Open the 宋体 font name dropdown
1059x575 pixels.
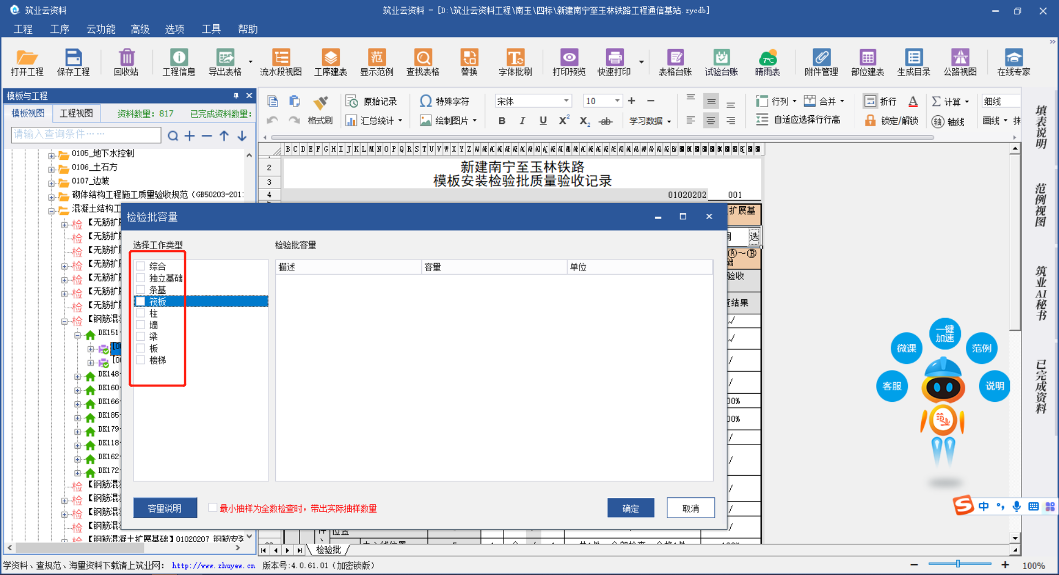(566, 101)
